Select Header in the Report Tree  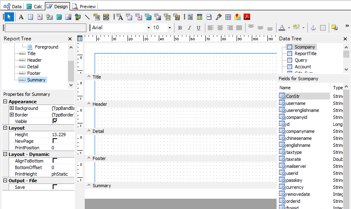(x=34, y=60)
